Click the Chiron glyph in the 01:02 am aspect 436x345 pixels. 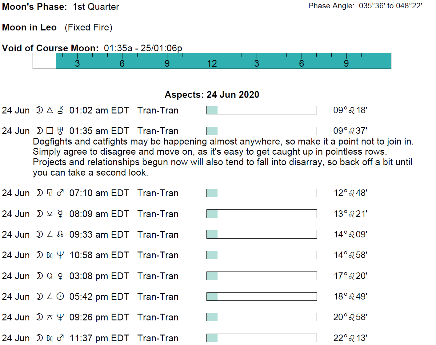pyautogui.click(x=60, y=110)
